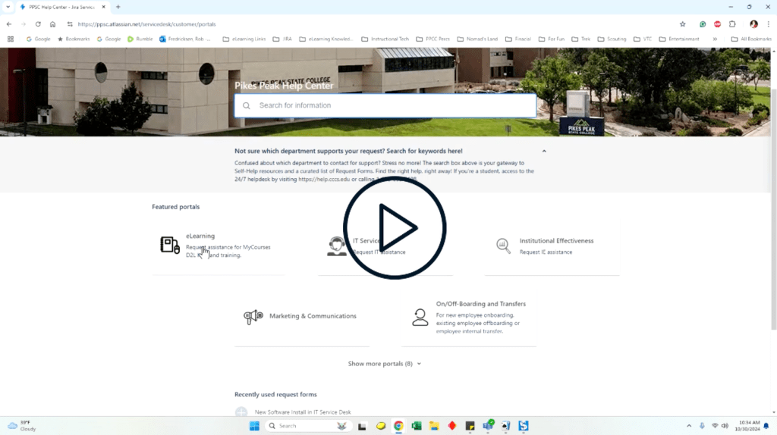
Task: Click the page vertical scrollbar
Action: 773,208
